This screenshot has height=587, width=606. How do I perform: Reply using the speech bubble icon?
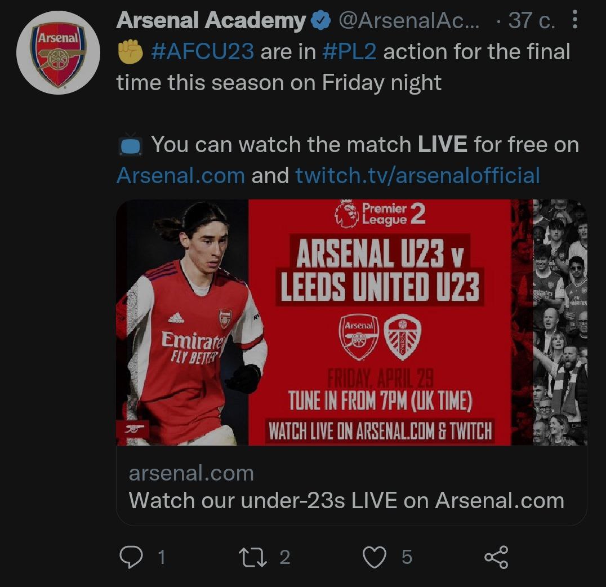click(131, 557)
